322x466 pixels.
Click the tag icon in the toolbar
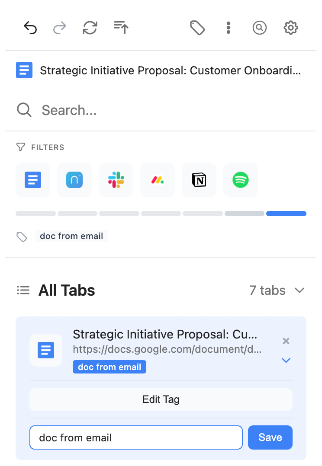point(197,28)
